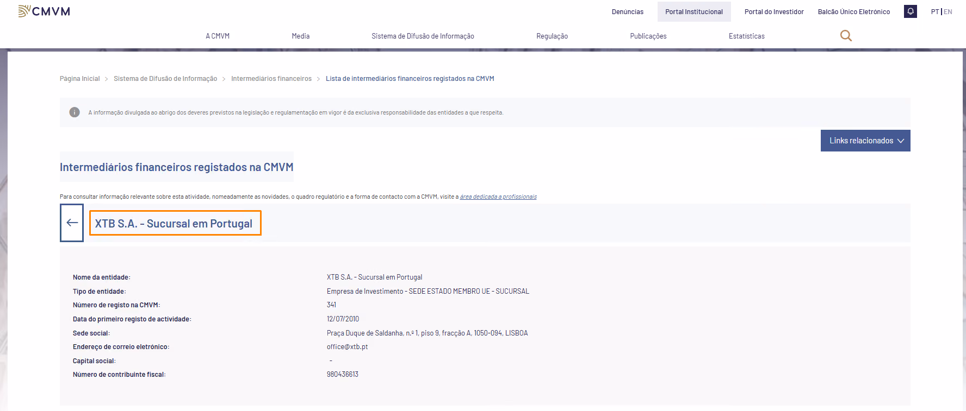Click the CMVM logo
966x411 pixels.
44,11
